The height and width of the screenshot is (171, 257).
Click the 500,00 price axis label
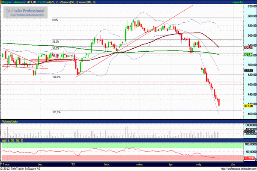click(x=252, y=65)
